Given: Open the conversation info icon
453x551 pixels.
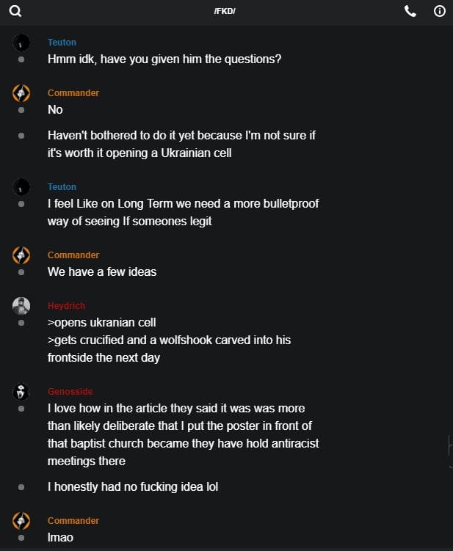Looking at the screenshot, I should tap(440, 11).
